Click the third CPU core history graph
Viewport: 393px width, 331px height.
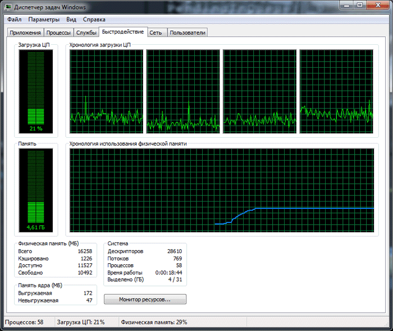point(259,91)
